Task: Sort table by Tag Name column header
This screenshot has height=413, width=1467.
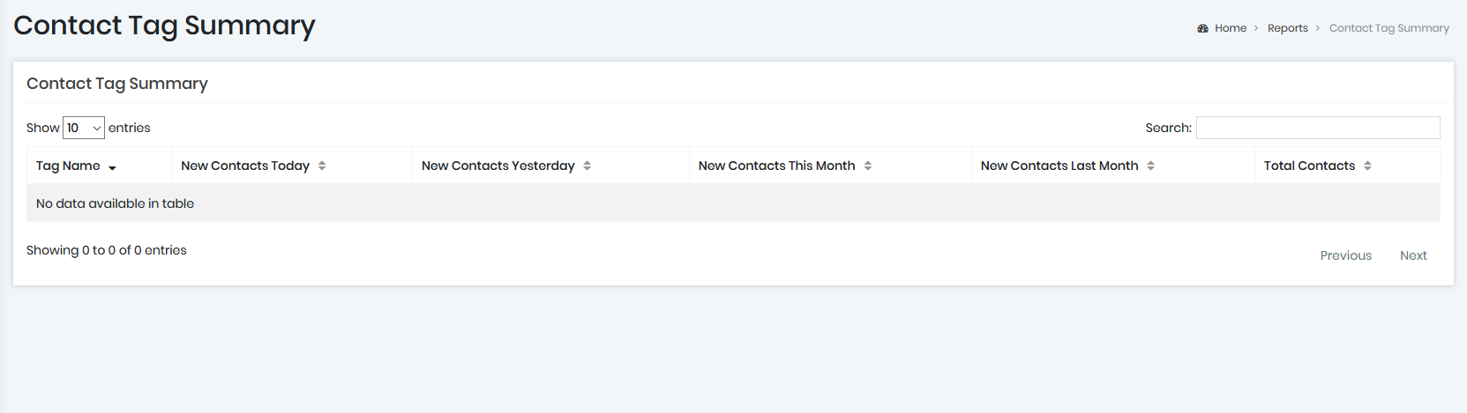Action: 68,166
